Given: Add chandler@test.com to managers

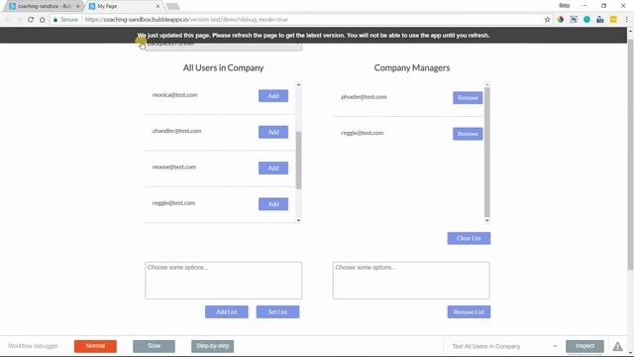Looking at the screenshot, I should [273, 132].
